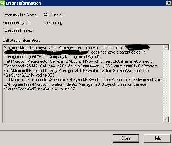This screenshot has height=145, width=172.
Task: Place cursor on MissingParentObjectException text
Action: pyautogui.click(x=84, y=48)
